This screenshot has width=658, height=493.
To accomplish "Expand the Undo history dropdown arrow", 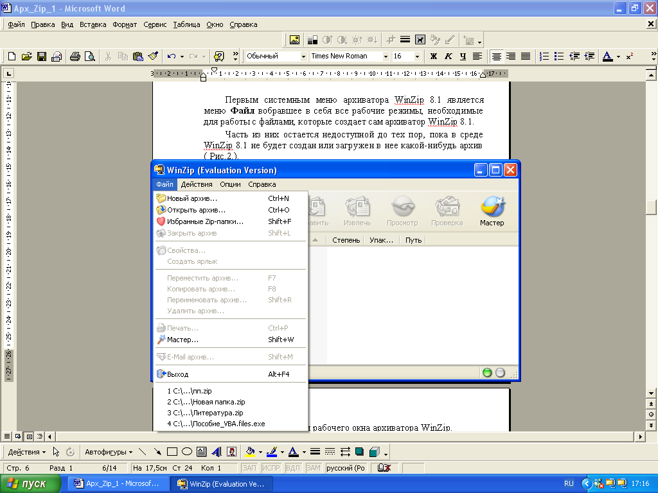I will (x=182, y=56).
